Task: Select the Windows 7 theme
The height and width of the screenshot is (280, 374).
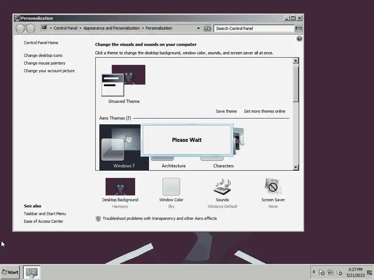Action: 124,147
